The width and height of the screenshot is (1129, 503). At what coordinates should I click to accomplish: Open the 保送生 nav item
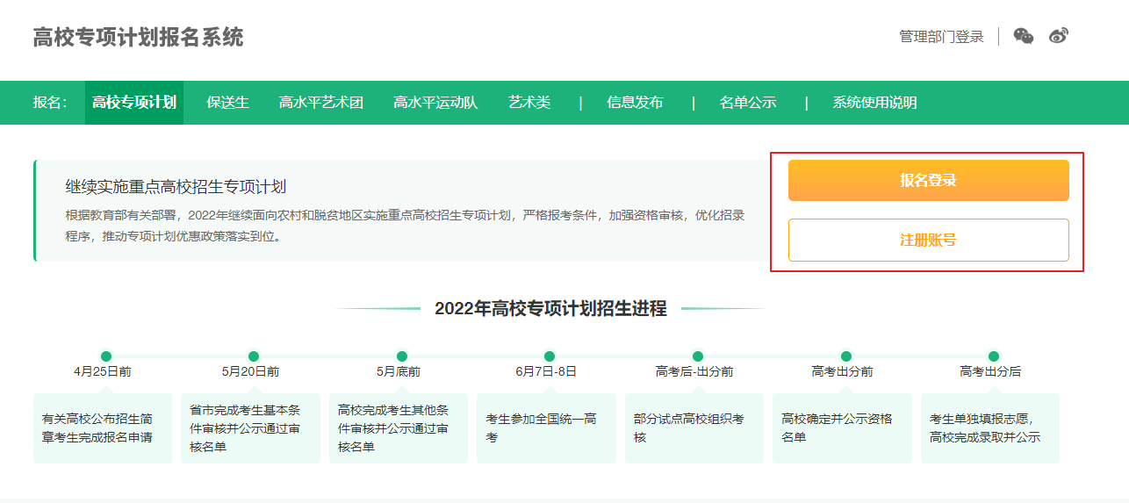(228, 103)
